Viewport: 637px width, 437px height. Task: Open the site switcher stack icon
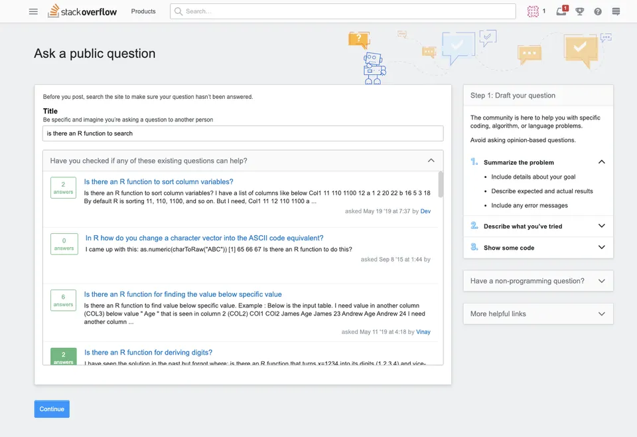[616, 11]
